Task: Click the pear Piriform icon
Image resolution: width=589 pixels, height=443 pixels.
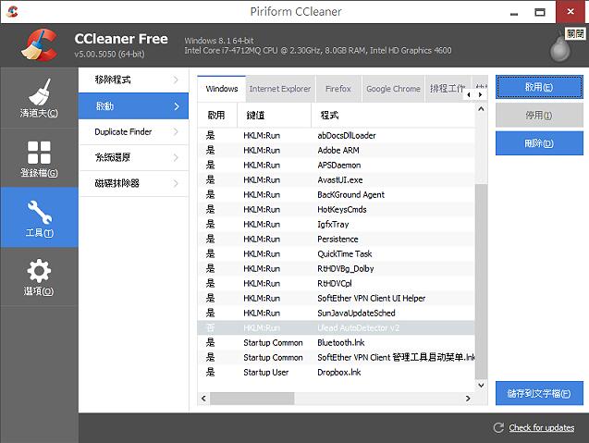Action: [559, 48]
